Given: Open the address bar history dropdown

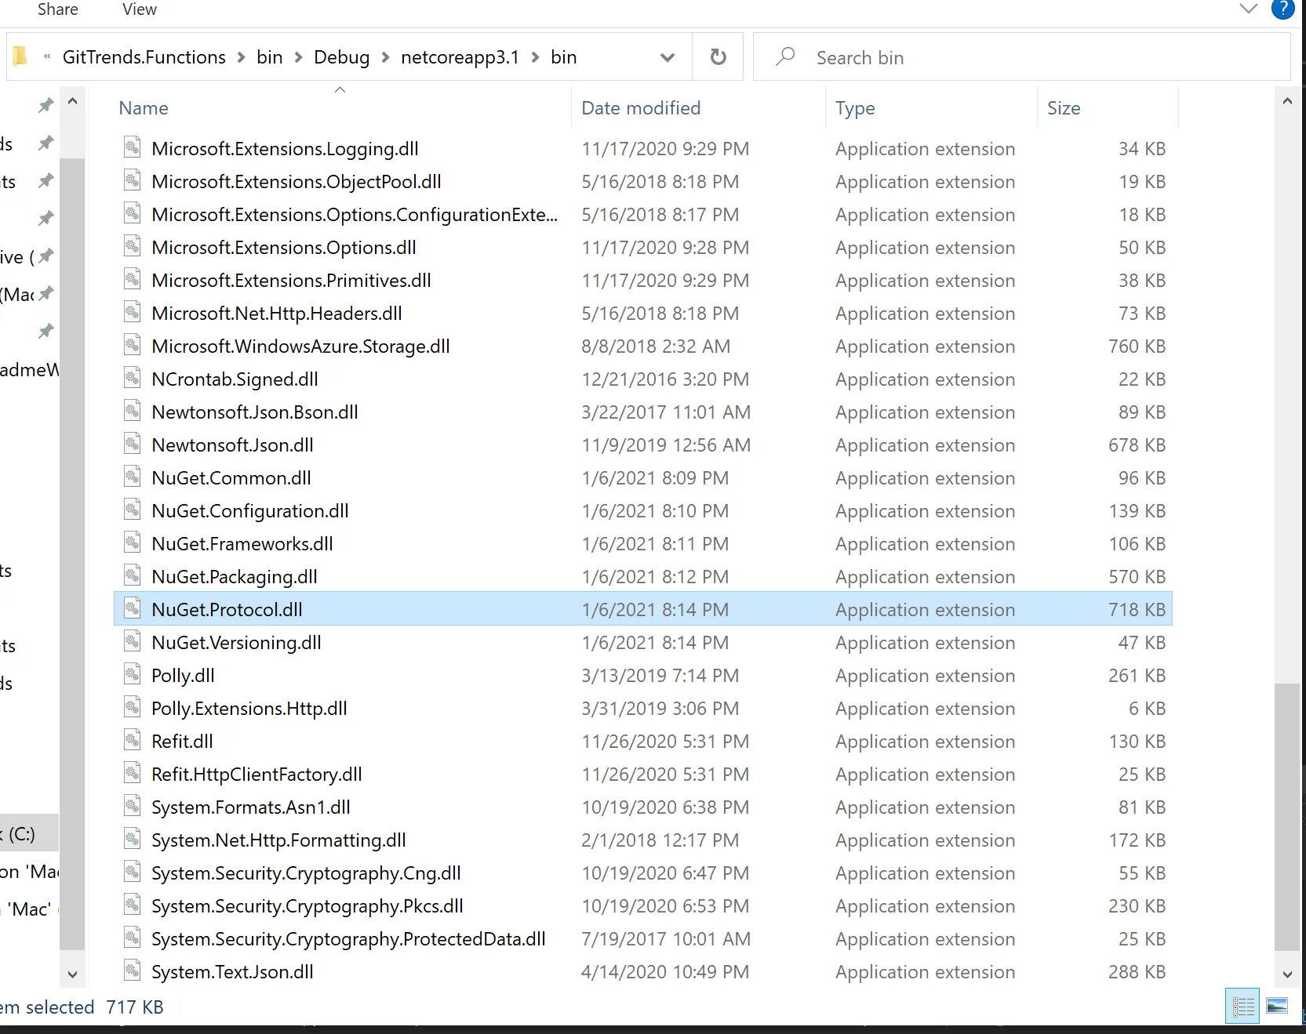Looking at the screenshot, I should [x=668, y=57].
